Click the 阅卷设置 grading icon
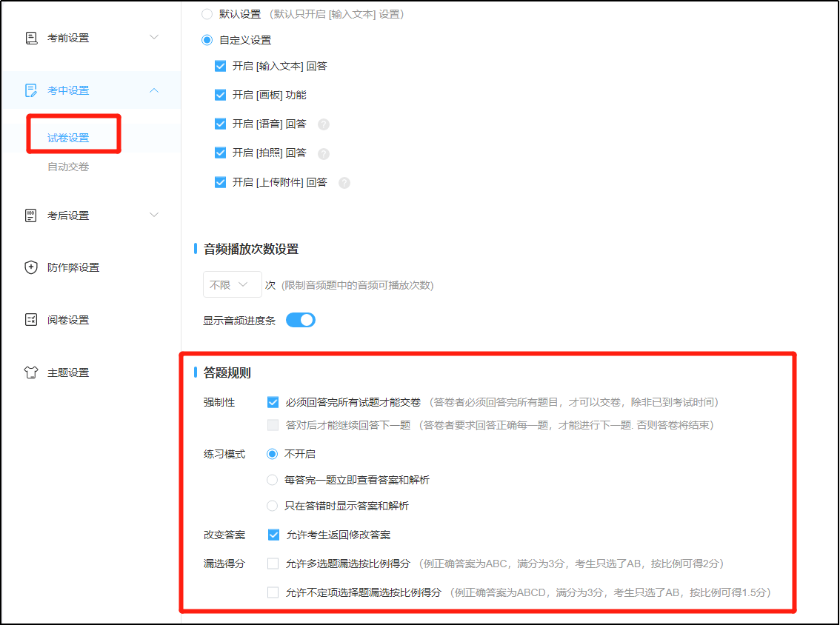The image size is (840, 625). tap(31, 319)
